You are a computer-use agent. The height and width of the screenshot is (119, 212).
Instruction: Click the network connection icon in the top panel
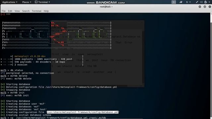(x=197, y=2)
